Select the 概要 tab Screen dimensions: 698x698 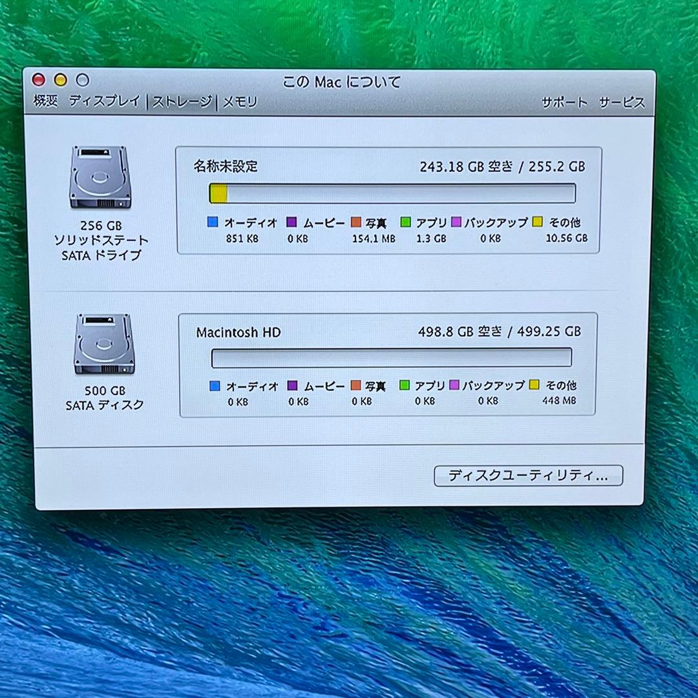pos(43,101)
